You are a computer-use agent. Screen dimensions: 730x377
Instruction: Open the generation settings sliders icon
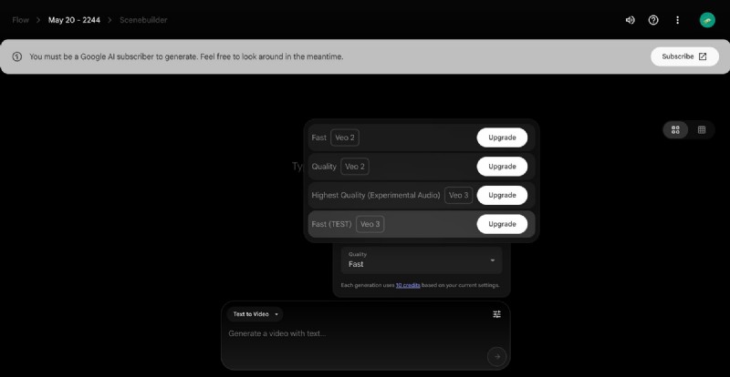coord(496,314)
